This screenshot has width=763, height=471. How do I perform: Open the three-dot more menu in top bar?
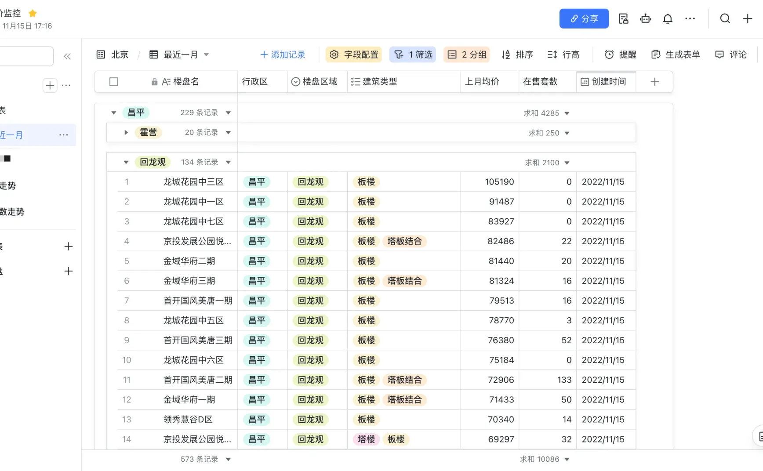tap(690, 18)
